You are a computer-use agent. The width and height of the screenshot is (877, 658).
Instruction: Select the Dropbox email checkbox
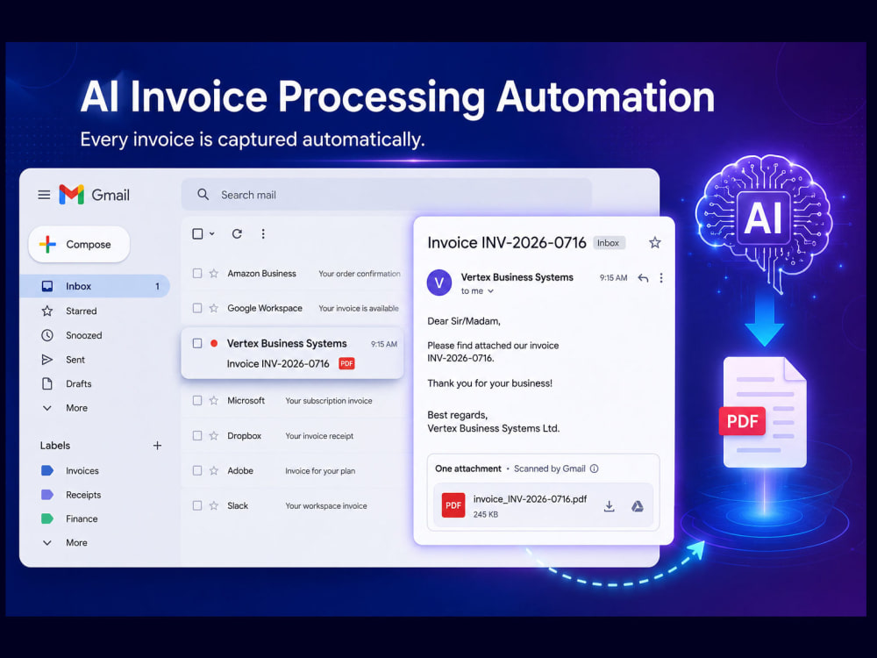pyautogui.click(x=196, y=435)
